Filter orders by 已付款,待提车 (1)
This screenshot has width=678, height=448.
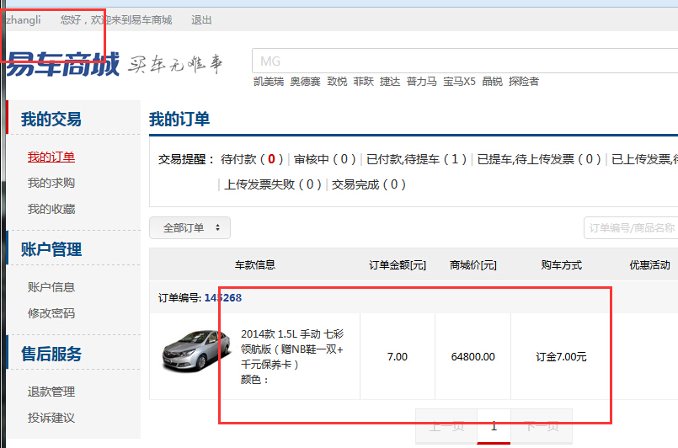[416, 159]
